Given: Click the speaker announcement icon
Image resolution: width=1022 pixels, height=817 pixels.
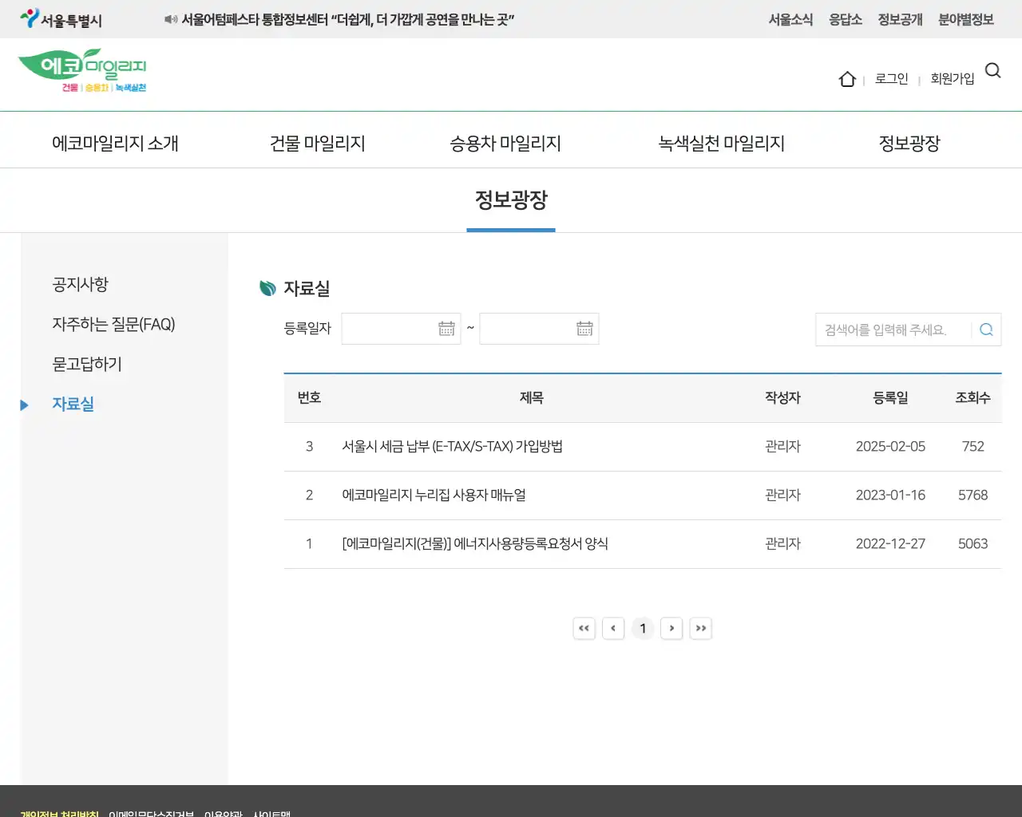Looking at the screenshot, I should (171, 19).
